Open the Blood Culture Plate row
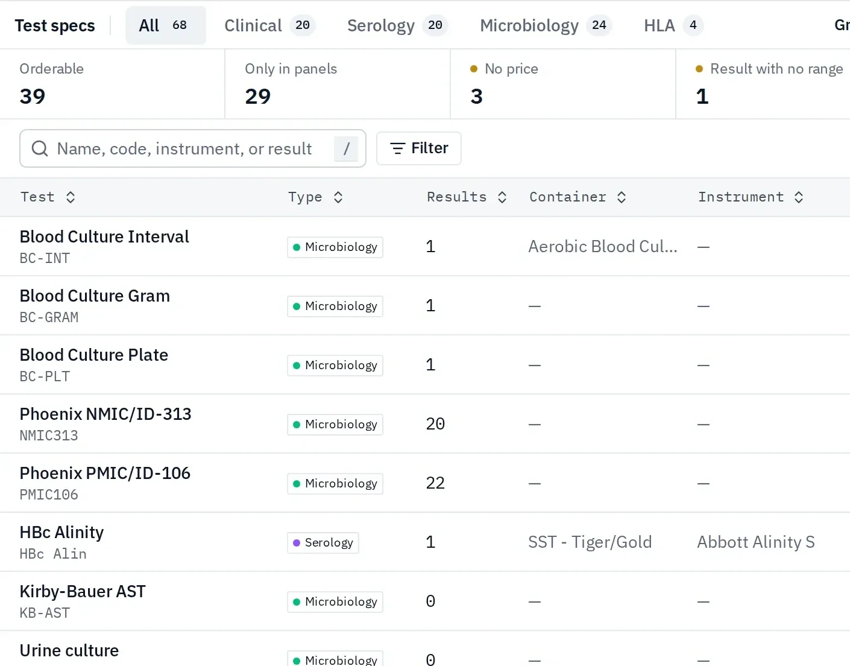Viewport: 850px width, 666px height. 425,365
